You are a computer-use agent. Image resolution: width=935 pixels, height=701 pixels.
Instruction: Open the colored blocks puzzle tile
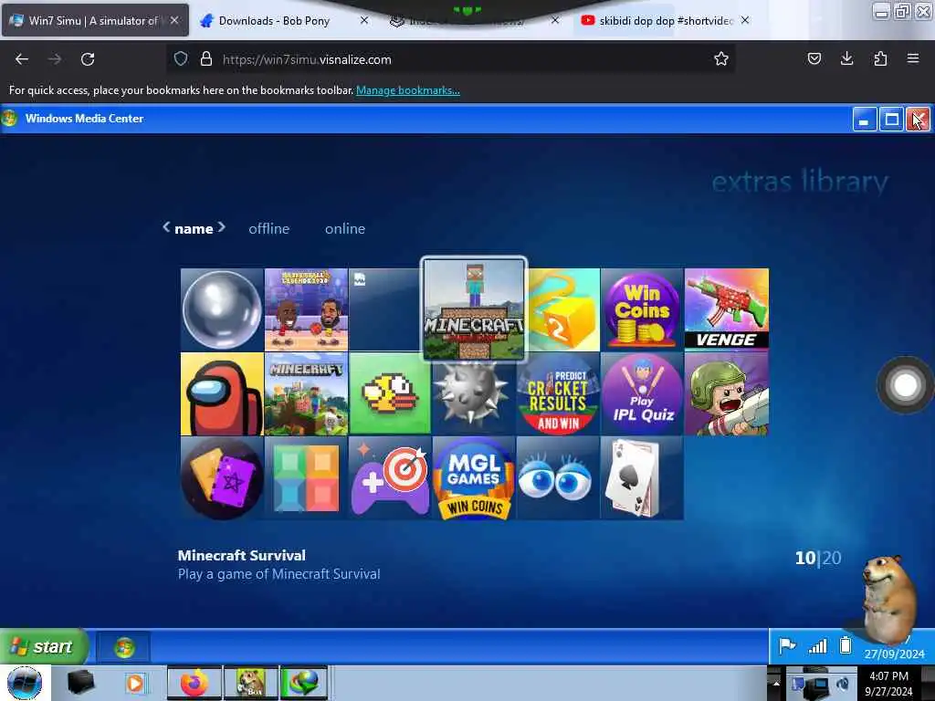coord(306,477)
